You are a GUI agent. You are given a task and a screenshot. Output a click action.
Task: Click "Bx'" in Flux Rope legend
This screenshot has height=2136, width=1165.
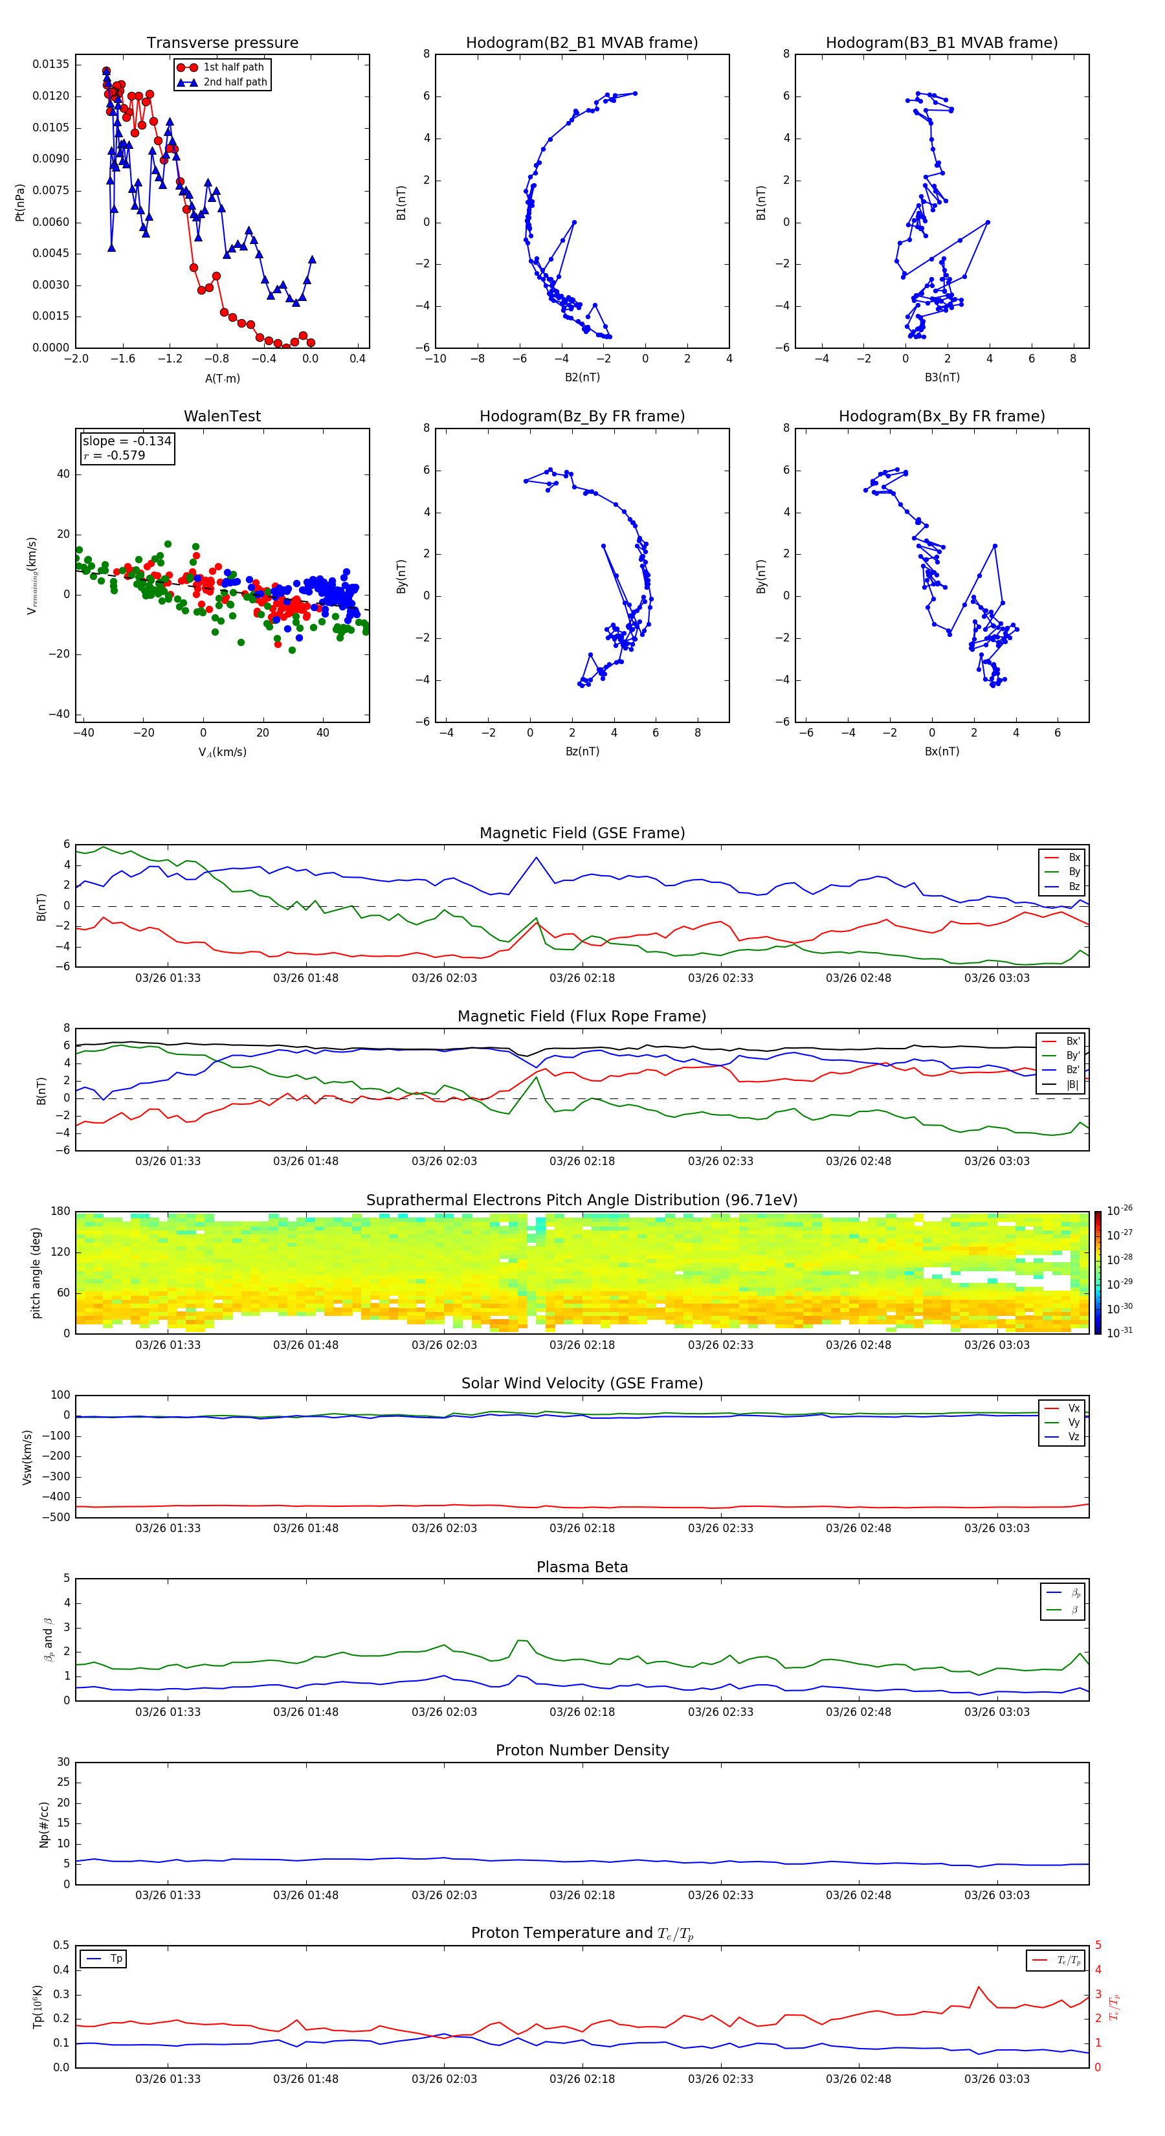click(x=1073, y=1041)
